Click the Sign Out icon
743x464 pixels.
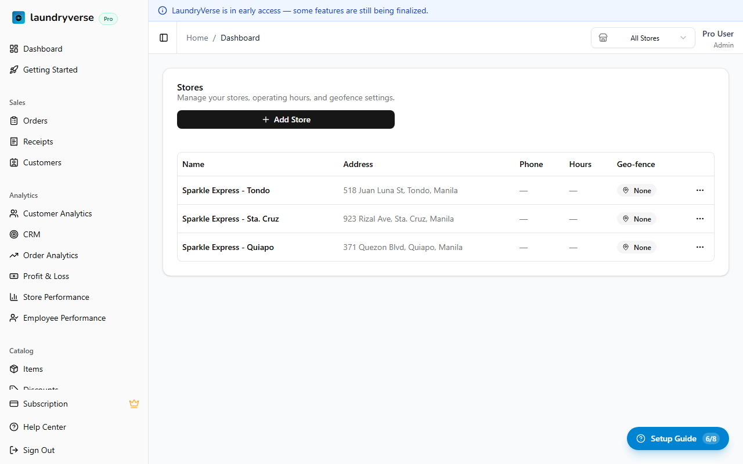(x=14, y=450)
